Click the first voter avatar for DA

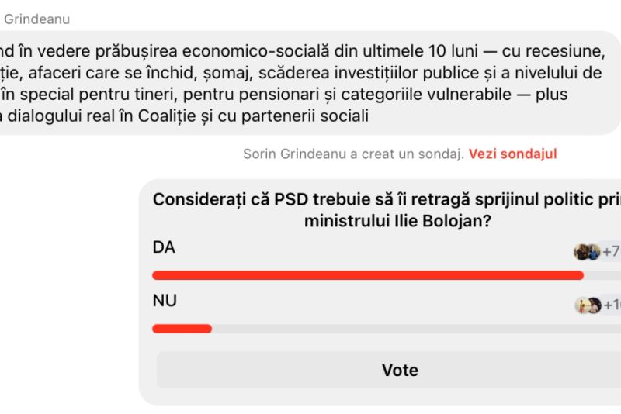(581, 251)
